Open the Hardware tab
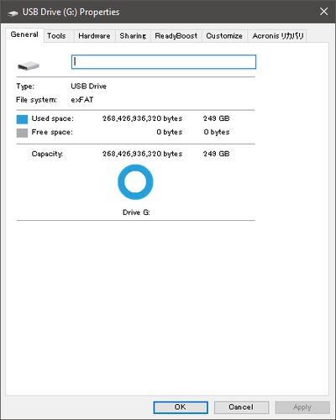Image resolution: width=336 pixels, height=420 pixels. click(94, 36)
